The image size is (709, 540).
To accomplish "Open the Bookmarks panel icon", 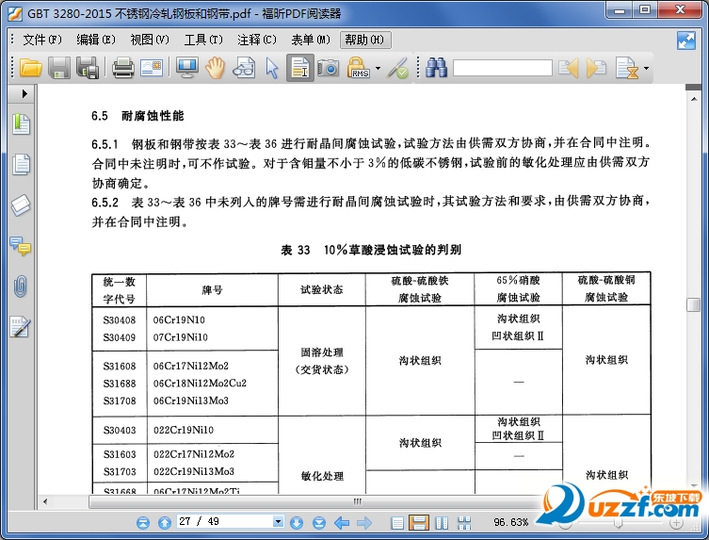I will coord(21,124).
